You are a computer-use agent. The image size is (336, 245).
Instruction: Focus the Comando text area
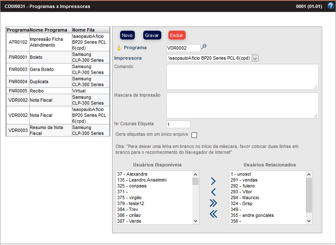coord(242,77)
